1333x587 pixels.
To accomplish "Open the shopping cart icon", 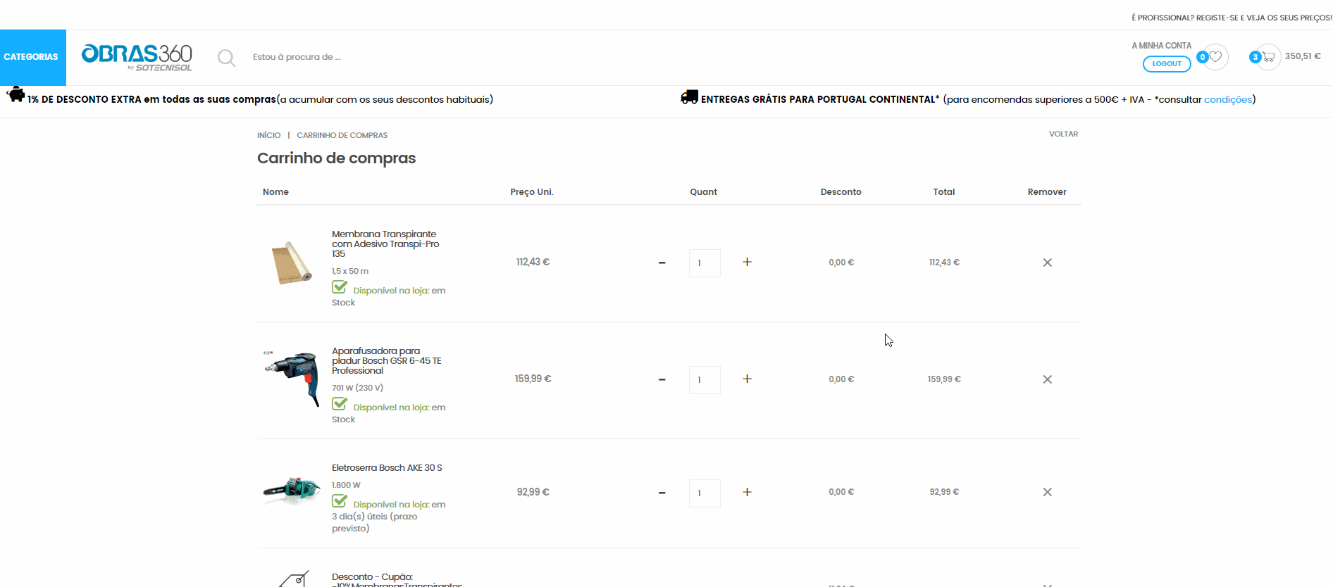I will click(x=1269, y=57).
